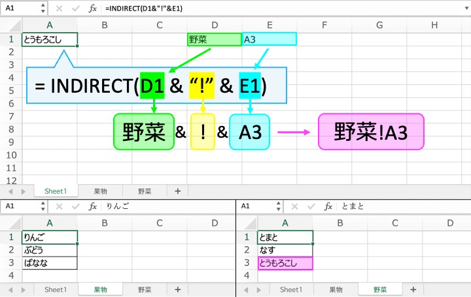Expand the Name Box dropdown in the りんご pane
The width and height of the screenshot is (471, 297).
coord(43,206)
